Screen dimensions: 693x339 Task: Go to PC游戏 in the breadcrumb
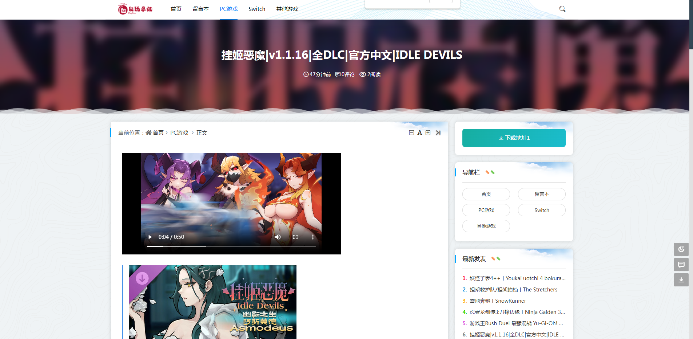179,133
